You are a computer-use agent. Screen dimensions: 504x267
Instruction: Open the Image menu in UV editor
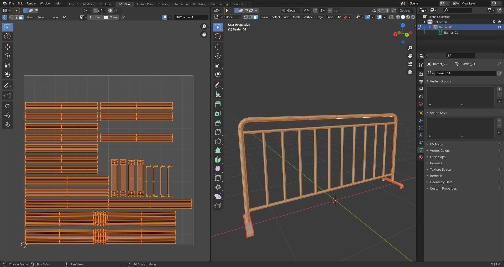point(54,17)
